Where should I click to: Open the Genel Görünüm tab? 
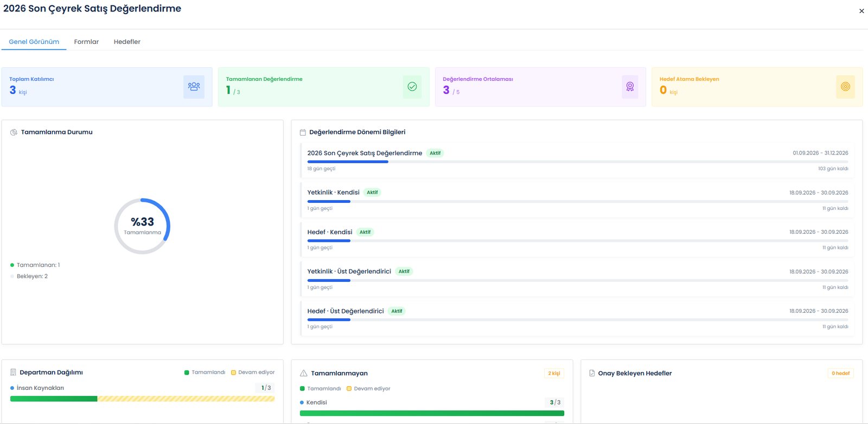[x=34, y=42]
